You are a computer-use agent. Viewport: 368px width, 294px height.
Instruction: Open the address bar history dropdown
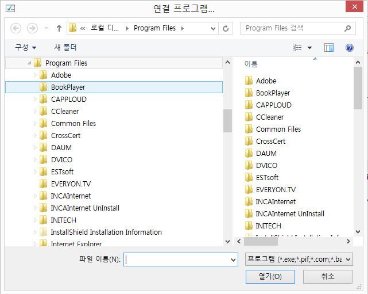pos(213,28)
